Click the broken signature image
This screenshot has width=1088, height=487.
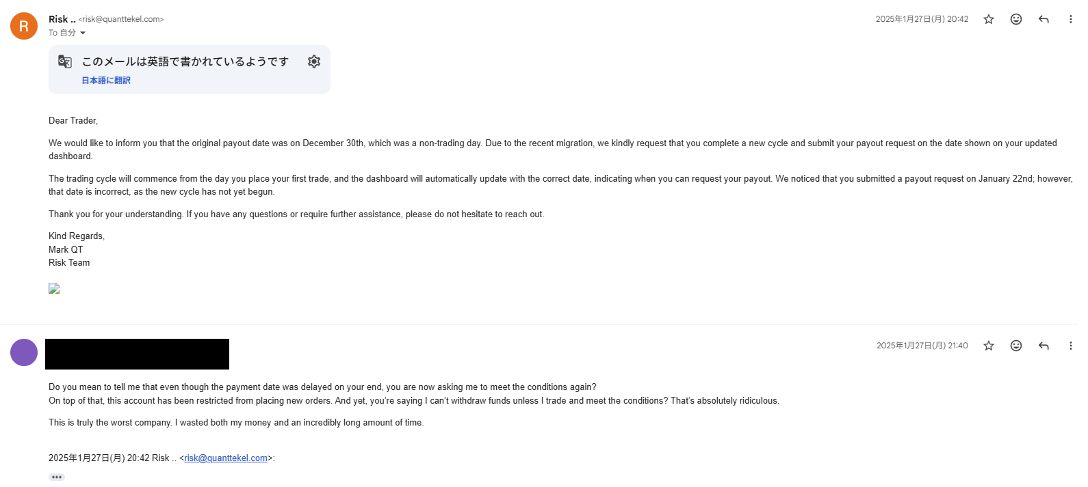click(x=54, y=288)
